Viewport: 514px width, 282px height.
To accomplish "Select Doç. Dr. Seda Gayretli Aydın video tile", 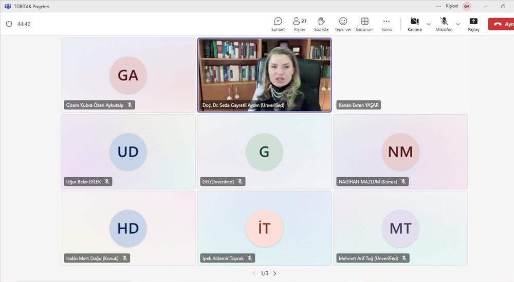I will 264,74.
